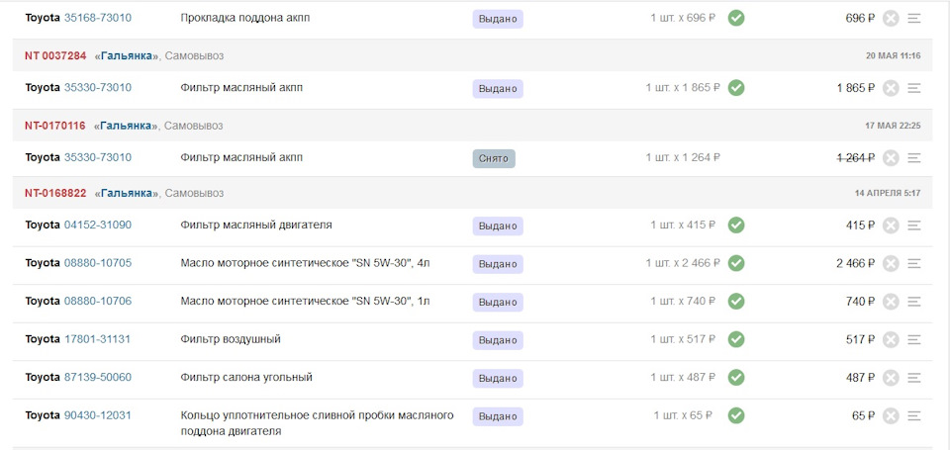
Task: Open part number 08880-10705 link
Action: point(98,263)
